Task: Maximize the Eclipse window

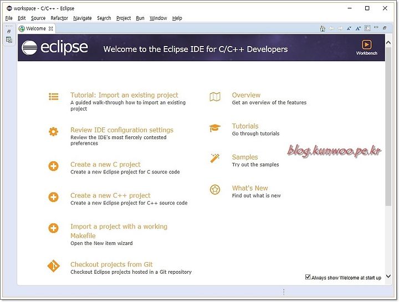Action: pos(367,8)
